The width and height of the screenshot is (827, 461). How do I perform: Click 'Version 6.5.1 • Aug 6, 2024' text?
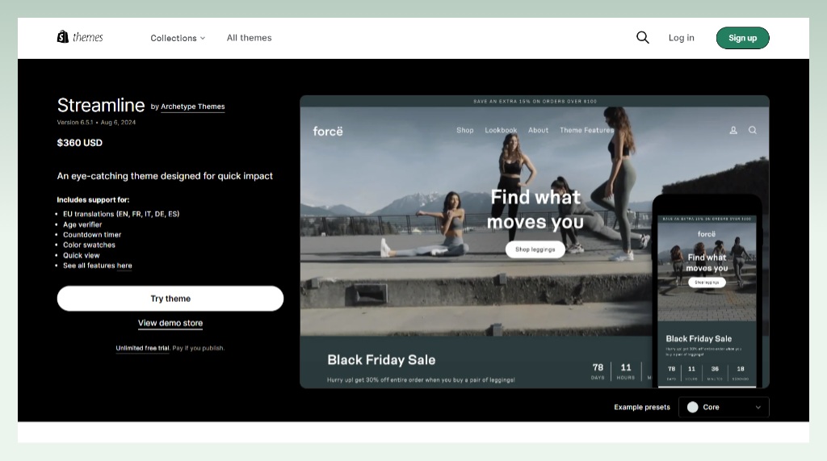(96, 123)
